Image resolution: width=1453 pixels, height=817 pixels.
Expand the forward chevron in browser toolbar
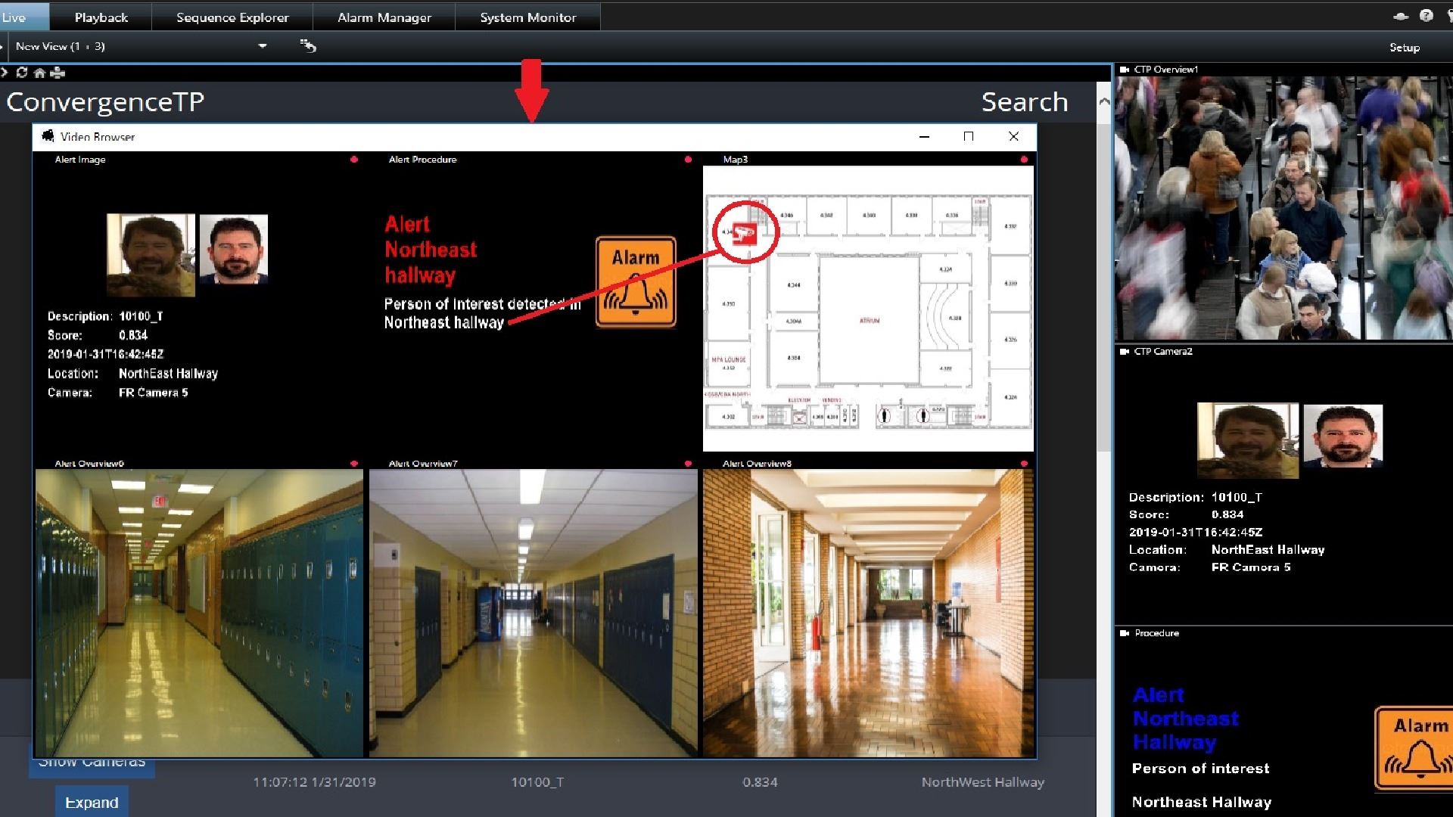pyautogui.click(x=5, y=73)
